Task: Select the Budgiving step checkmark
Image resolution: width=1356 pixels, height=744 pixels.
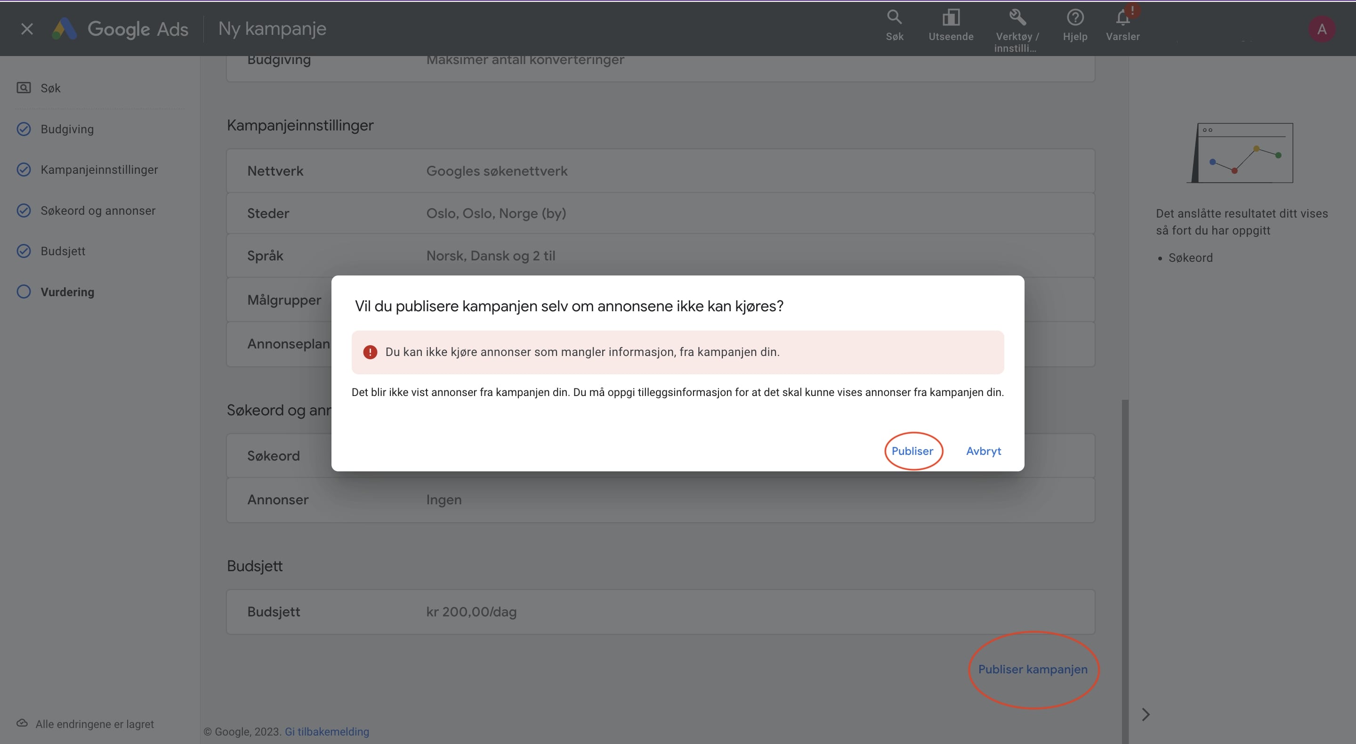Action: point(24,129)
